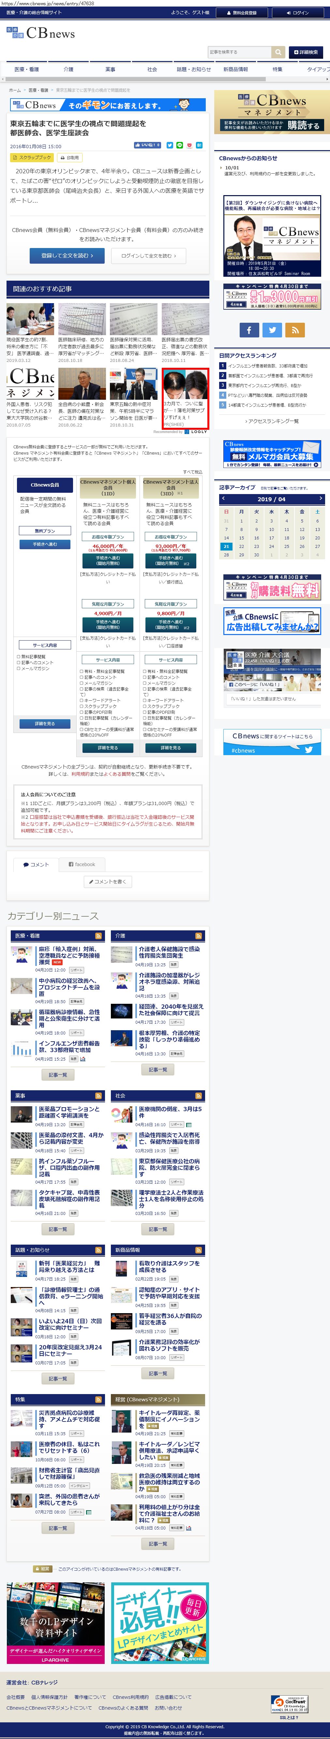Open the sidebar orange RSS icon
This screenshot has height=1739, width=330.
pyautogui.click(x=295, y=330)
